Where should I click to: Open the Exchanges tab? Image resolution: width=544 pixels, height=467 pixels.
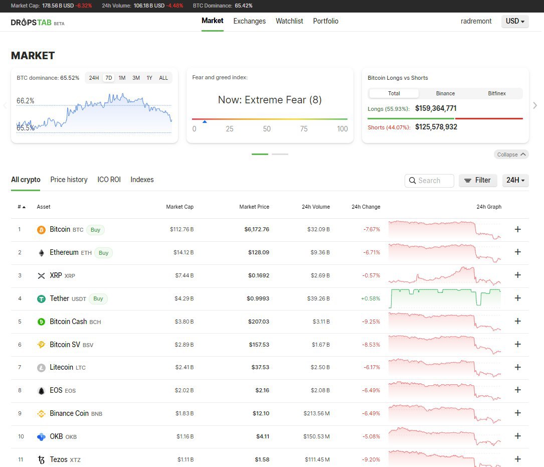tap(250, 21)
